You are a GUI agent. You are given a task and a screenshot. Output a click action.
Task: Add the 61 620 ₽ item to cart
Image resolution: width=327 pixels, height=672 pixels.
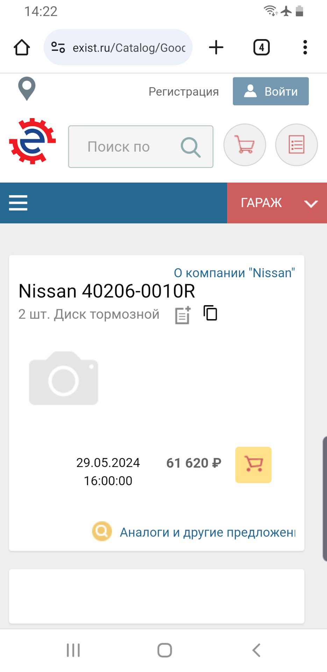pos(253,465)
